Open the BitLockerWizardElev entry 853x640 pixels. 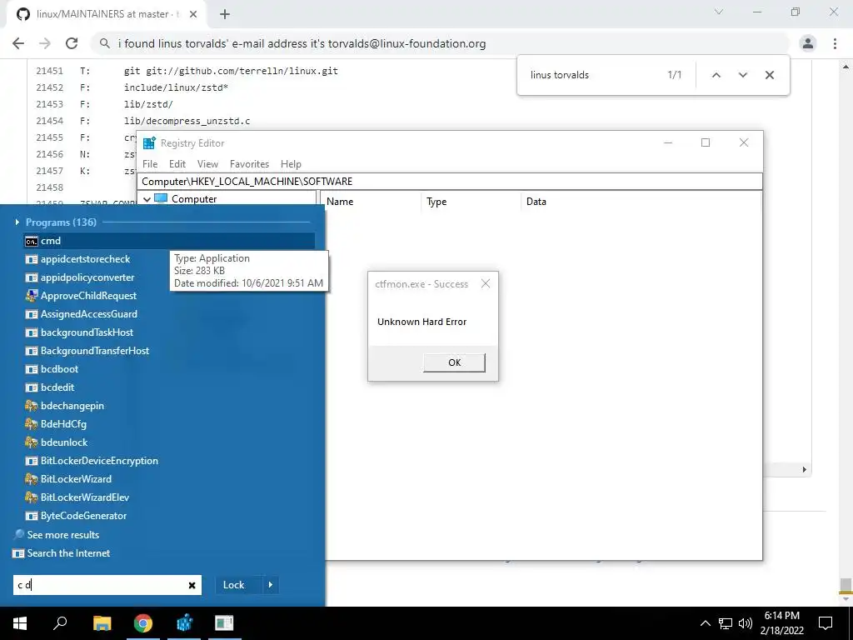click(x=77, y=497)
